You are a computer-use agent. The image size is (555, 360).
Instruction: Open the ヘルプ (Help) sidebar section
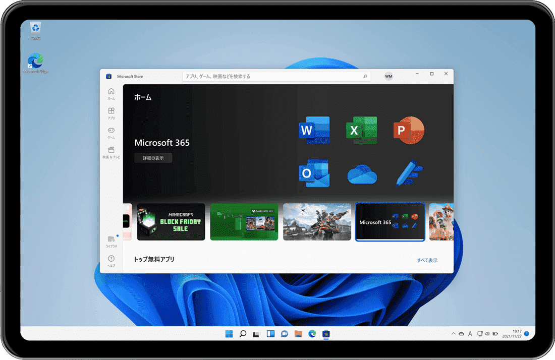tap(111, 261)
